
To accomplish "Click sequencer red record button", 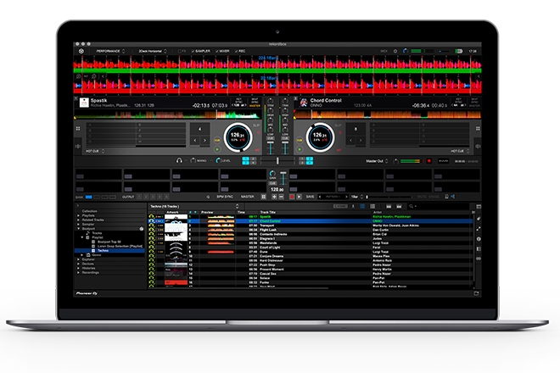I will pyautogui.click(x=292, y=197).
